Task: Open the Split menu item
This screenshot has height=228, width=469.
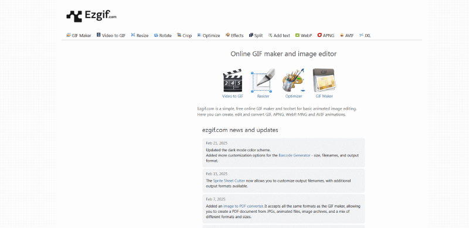Action: (x=259, y=35)
